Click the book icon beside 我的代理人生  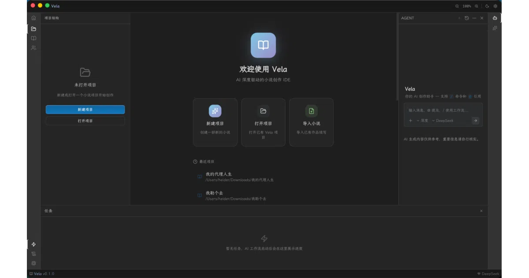200,177
